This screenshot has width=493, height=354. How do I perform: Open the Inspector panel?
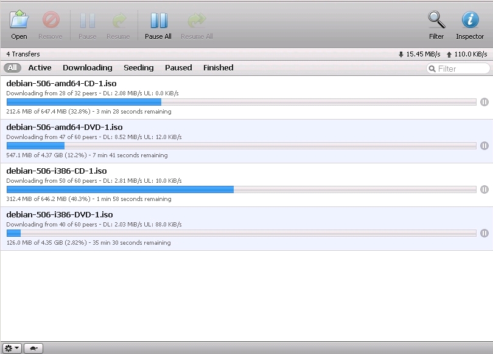coord(470,21)
